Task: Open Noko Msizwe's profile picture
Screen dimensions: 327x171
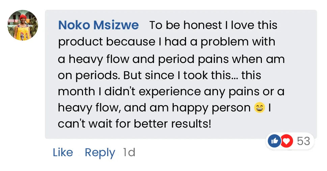Action: 23,25
